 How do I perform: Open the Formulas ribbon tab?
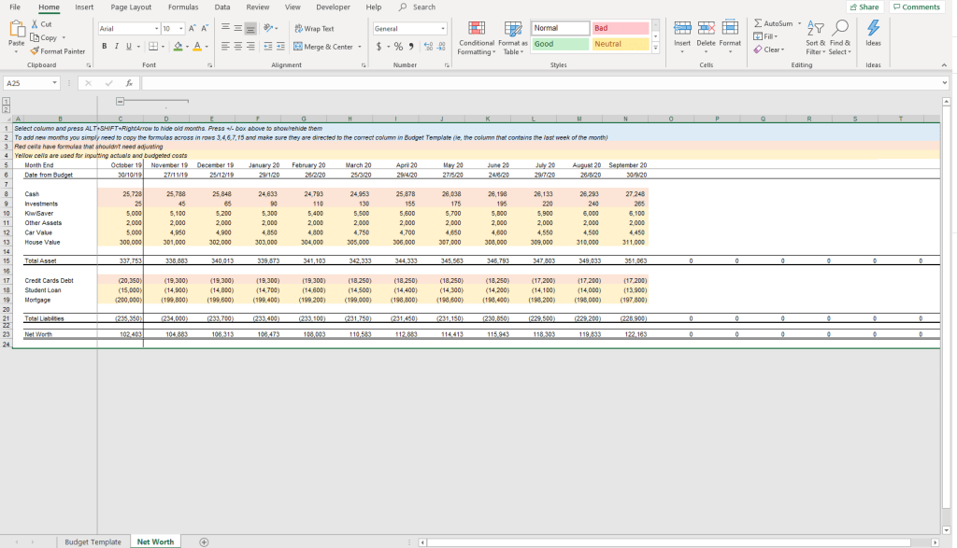point(182,7)
